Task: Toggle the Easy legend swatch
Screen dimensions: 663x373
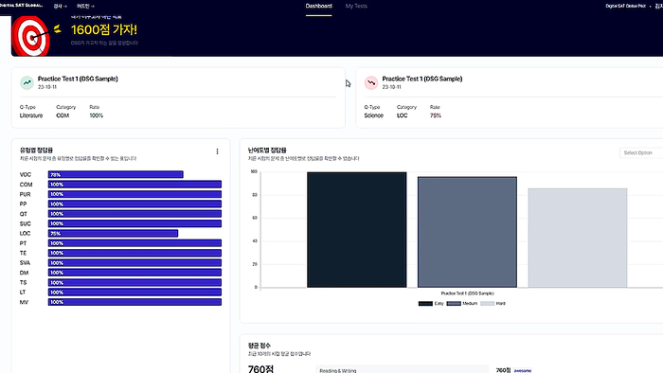Action: click(x=425, y=303)
